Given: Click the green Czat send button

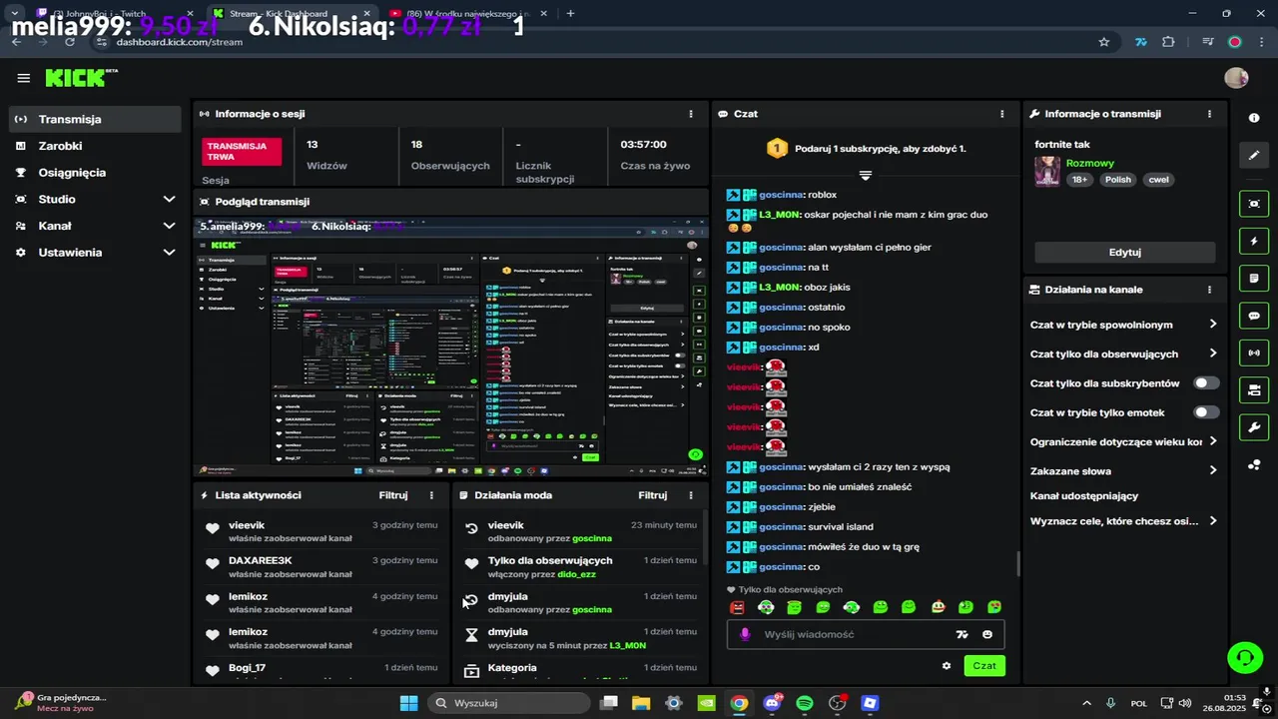Looking at the screenshot, I should tap(984, 665).
